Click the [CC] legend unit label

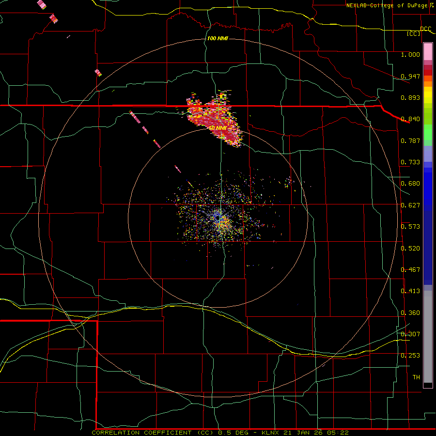pos(414,34)
